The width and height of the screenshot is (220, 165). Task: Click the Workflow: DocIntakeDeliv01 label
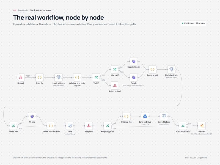coord(202,134)
